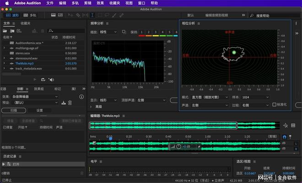Select the Slip tool in toolbar
The height and width of the screenshot is (183, 302).
pos(85,15)
